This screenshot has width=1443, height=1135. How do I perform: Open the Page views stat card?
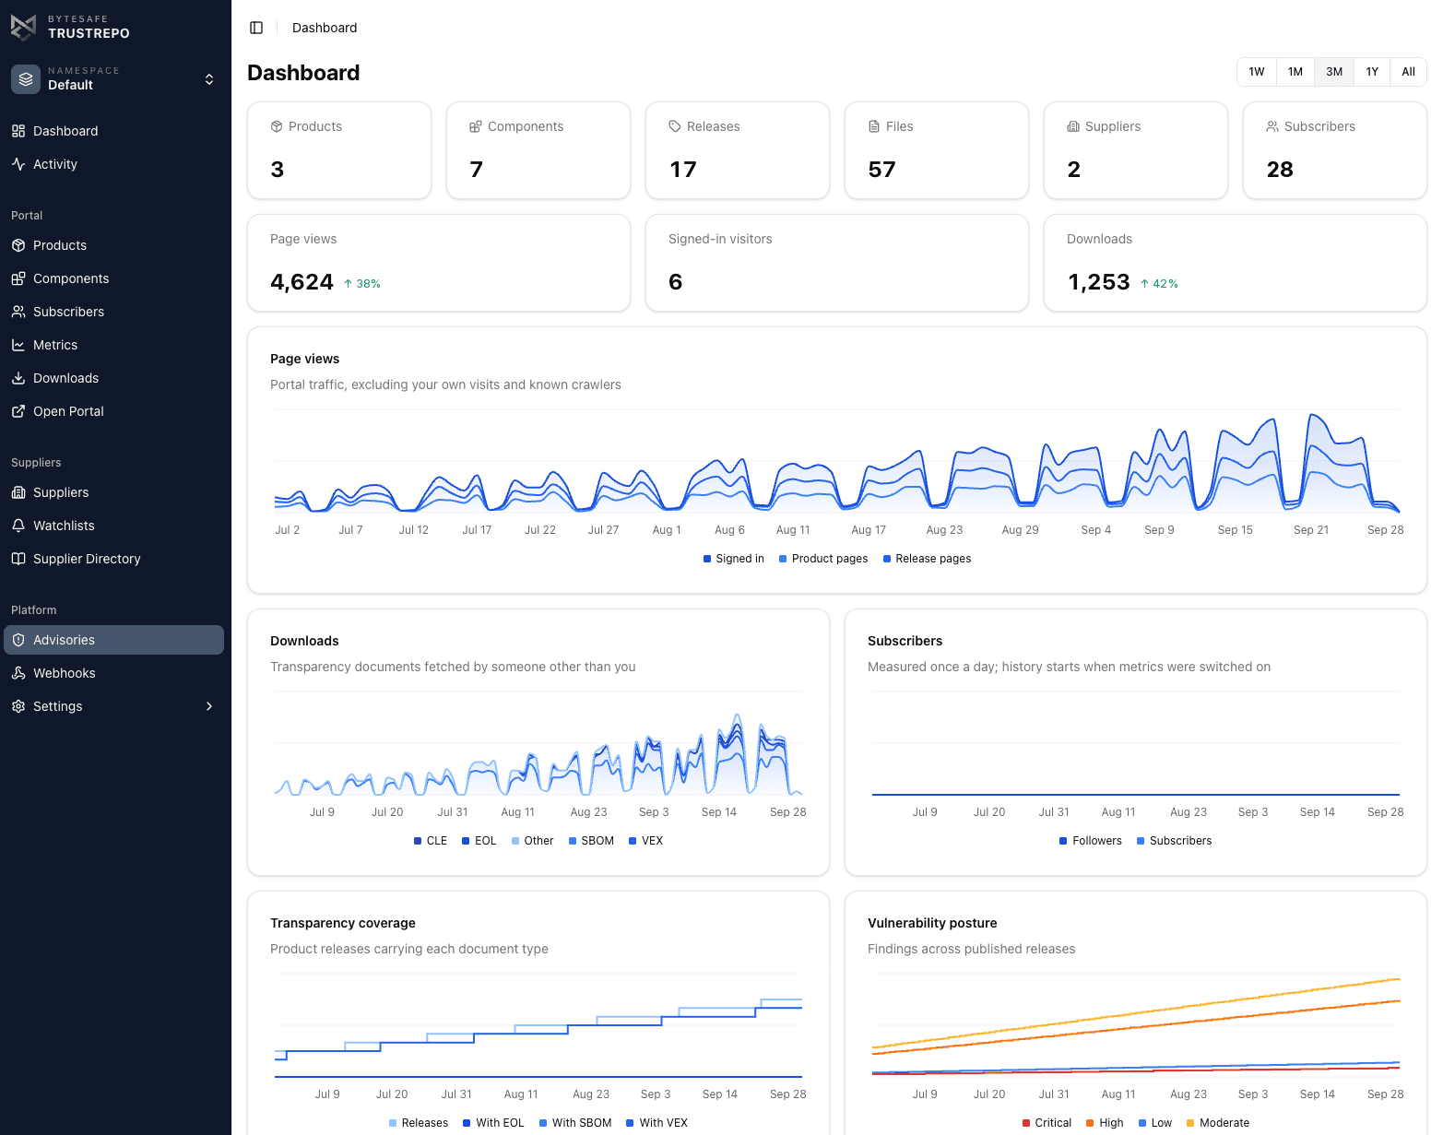(x=439, y=263)
